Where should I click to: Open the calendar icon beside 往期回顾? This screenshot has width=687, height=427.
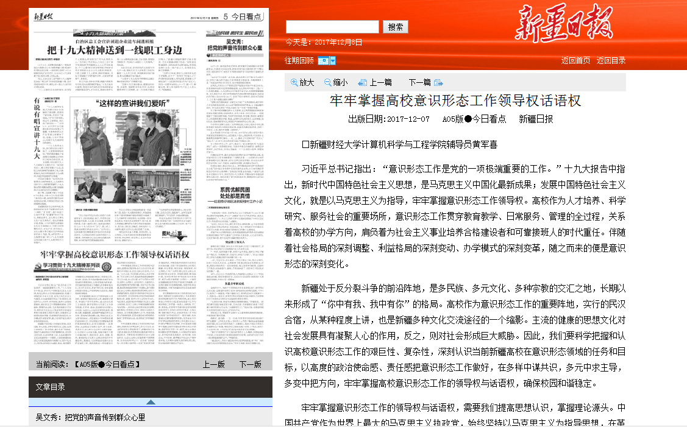click(323, 61)
